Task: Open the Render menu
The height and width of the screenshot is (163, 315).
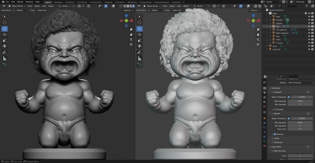Action: [x=20, y=2]
